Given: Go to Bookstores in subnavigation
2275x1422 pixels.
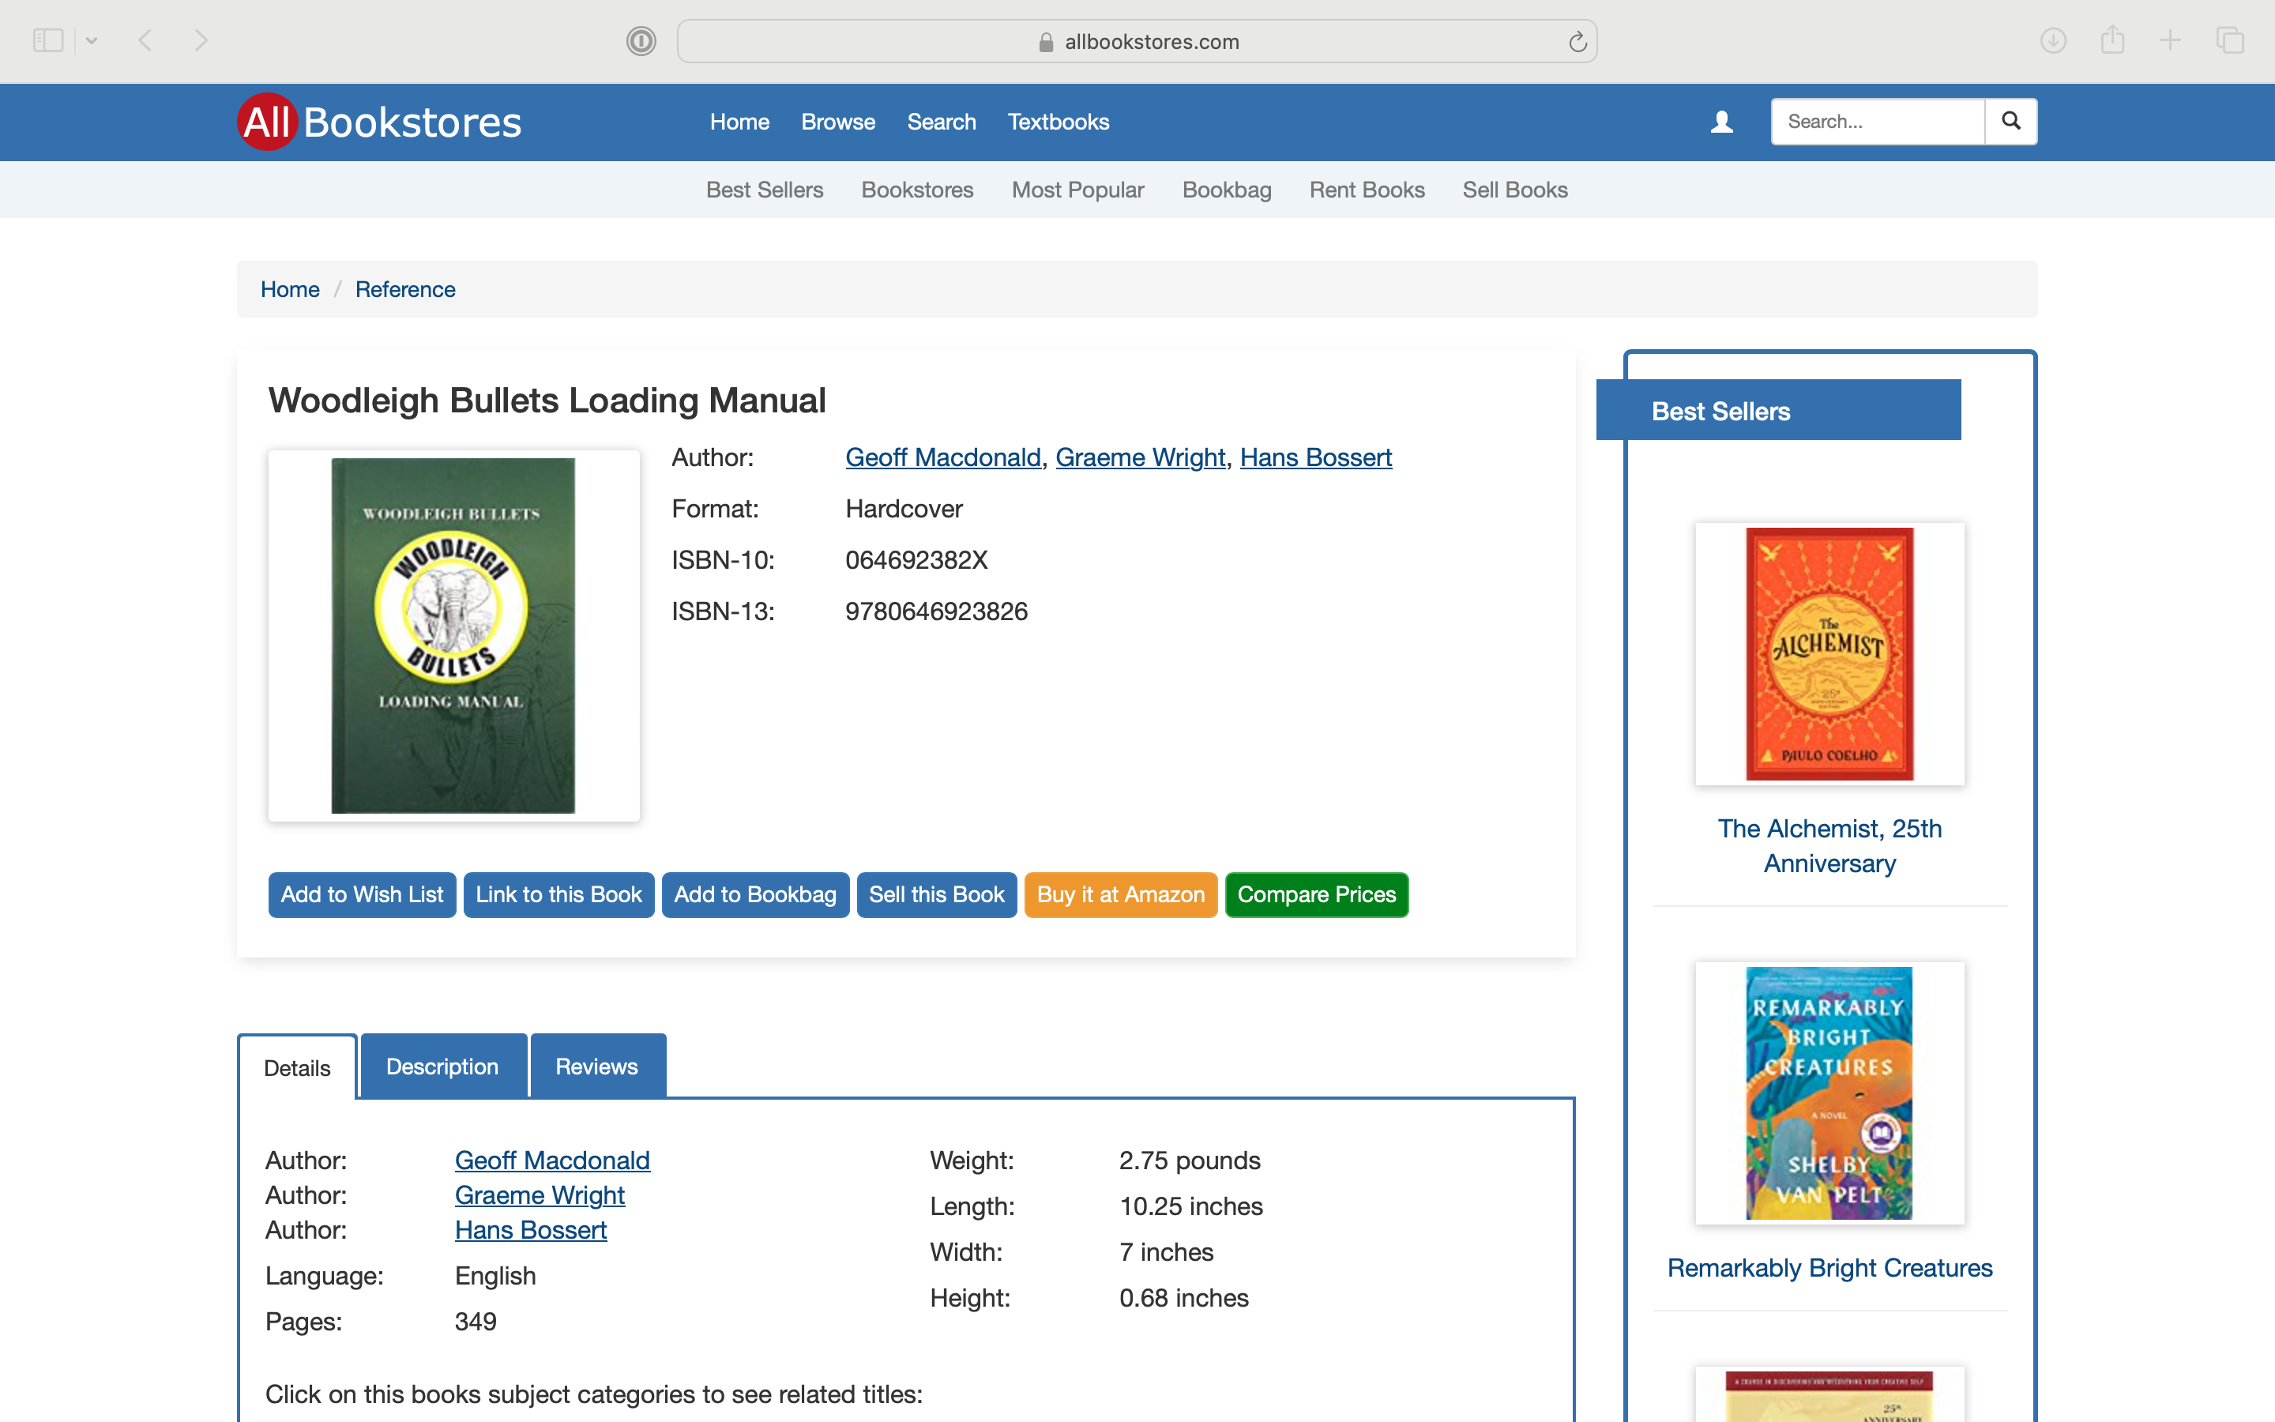Looking at the screenshot, I should point(918,190).
